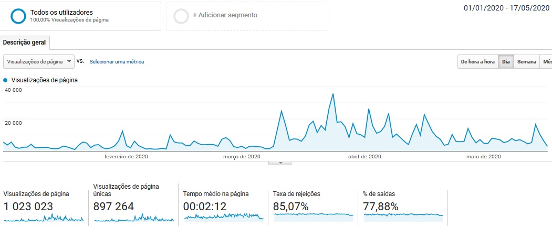Click the blue dot legend for Visualizações de página
Image resolution: width=552 pixels, height=238 pixels.
pos(6,80)
